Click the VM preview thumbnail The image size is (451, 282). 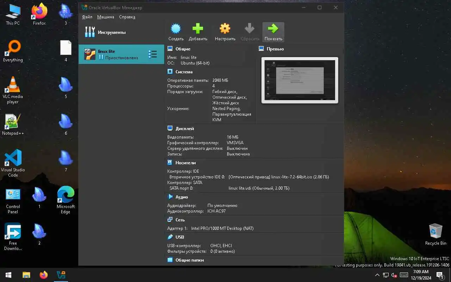pos(300,80)
